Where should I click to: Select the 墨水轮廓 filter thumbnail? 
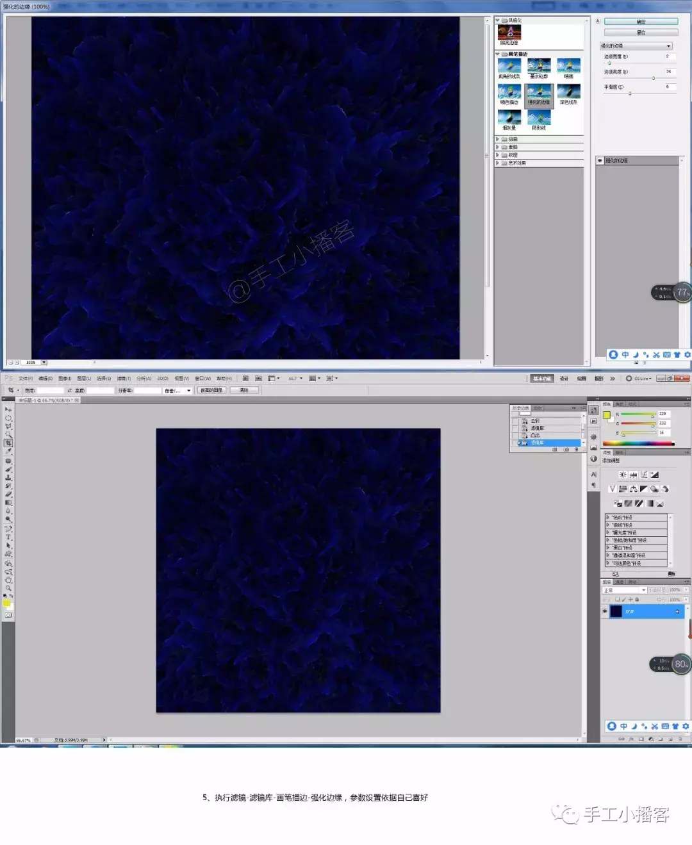(x=539, y=69)
